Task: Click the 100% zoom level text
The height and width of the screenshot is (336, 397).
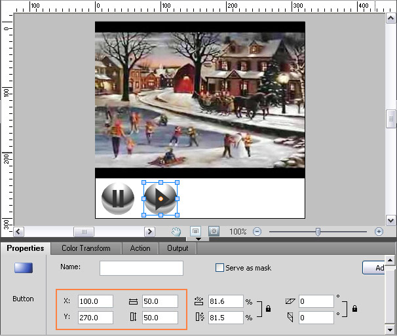Action: tap(238, 231)
